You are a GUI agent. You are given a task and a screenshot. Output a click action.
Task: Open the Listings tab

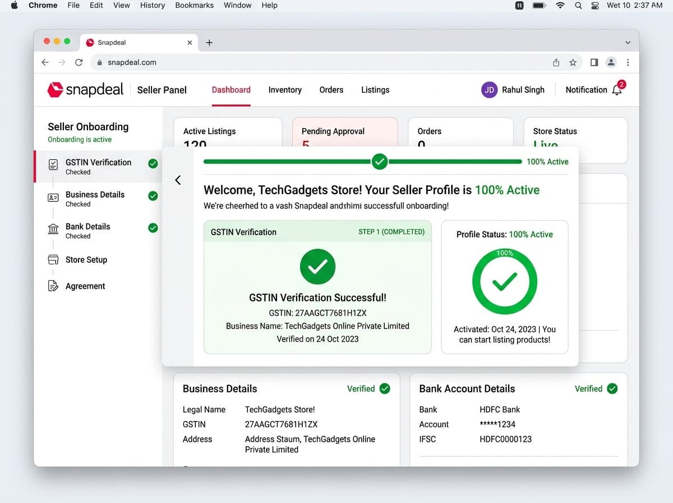(375, 90)
